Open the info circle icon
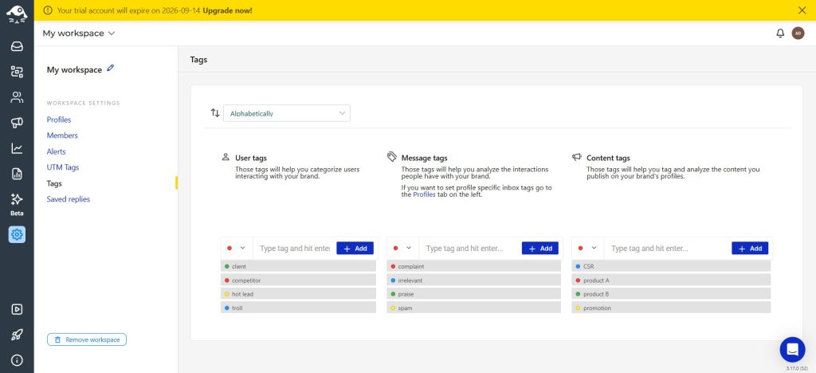Screen dimensions: 816x373 coord(17,360)
